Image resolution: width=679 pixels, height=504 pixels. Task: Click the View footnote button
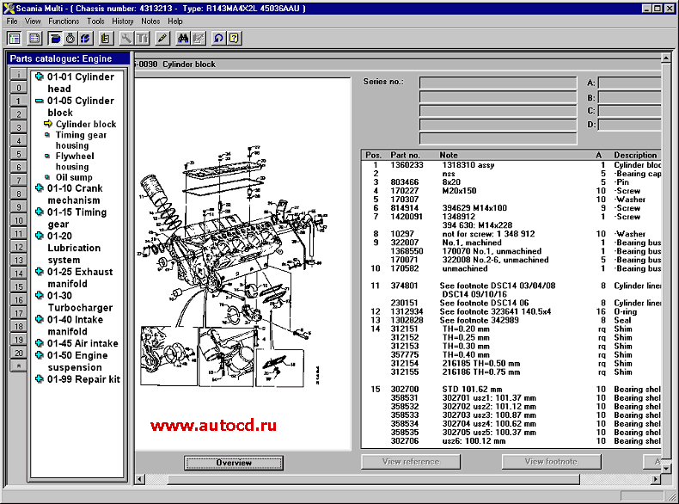[551, 462]
